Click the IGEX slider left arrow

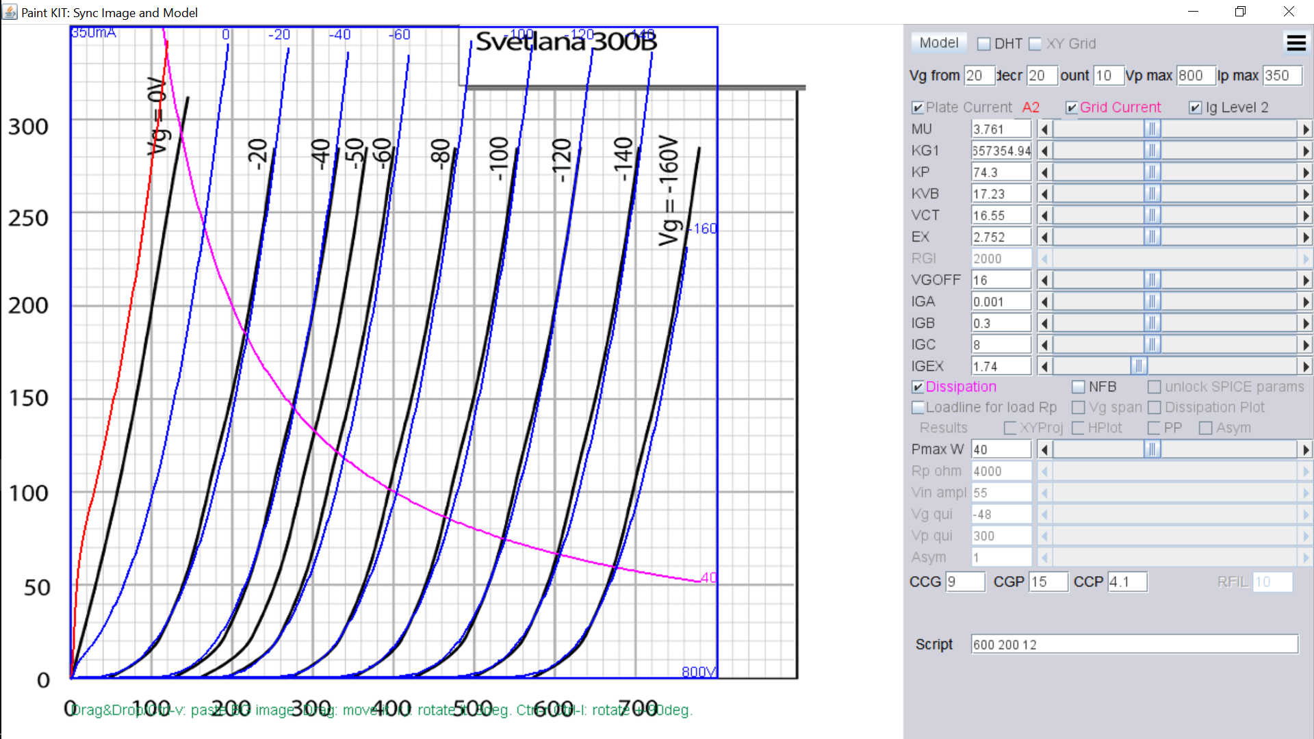coord(1044,367)
